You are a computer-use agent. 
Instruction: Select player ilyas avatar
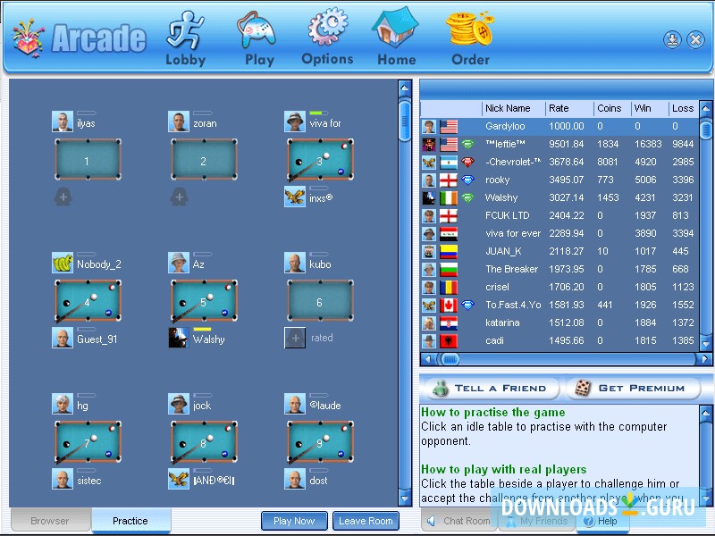[63, 121]
